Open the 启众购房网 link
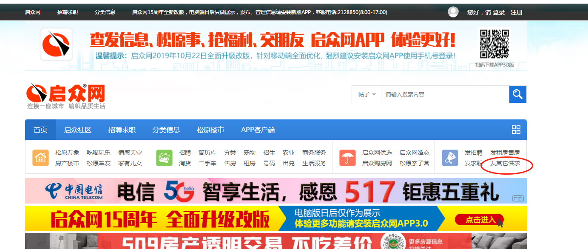588x249 pixels. (x=377, y=163)
